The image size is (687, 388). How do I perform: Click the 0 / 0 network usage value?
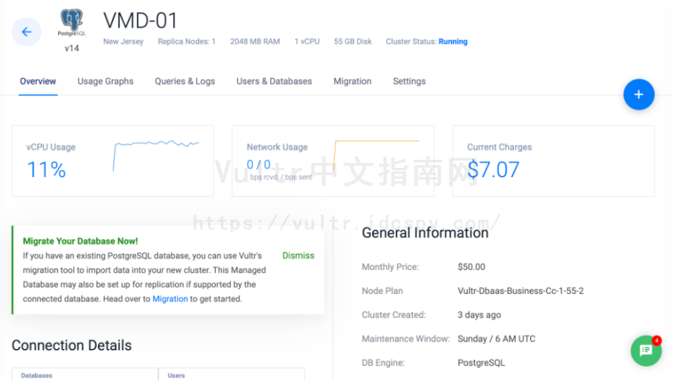click(x=258, y=164)
